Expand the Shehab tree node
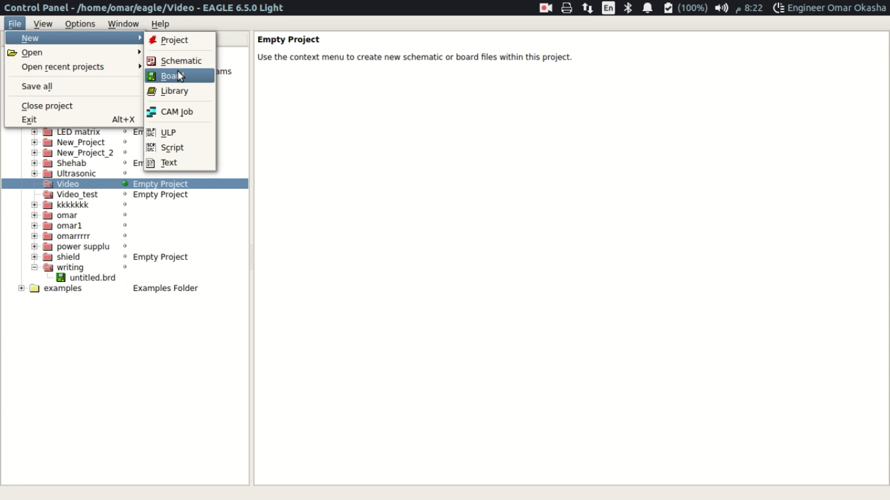Viewport: 890px width, 500px height. [35, 163]
